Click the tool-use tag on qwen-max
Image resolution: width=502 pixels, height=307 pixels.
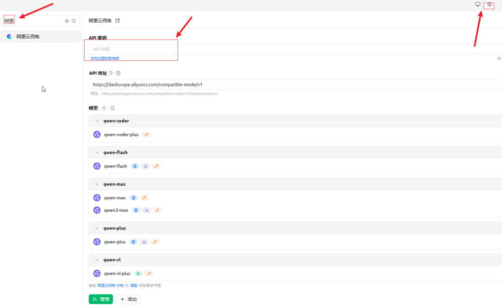tap(144, 198)
